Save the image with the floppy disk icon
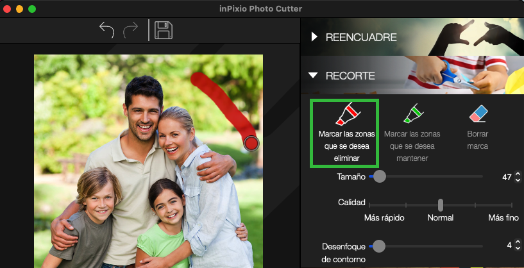 164,30
